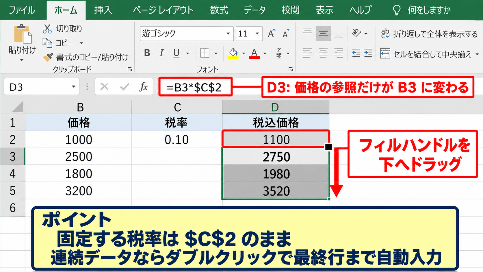Select cell containing 0.10

point(177,140)
